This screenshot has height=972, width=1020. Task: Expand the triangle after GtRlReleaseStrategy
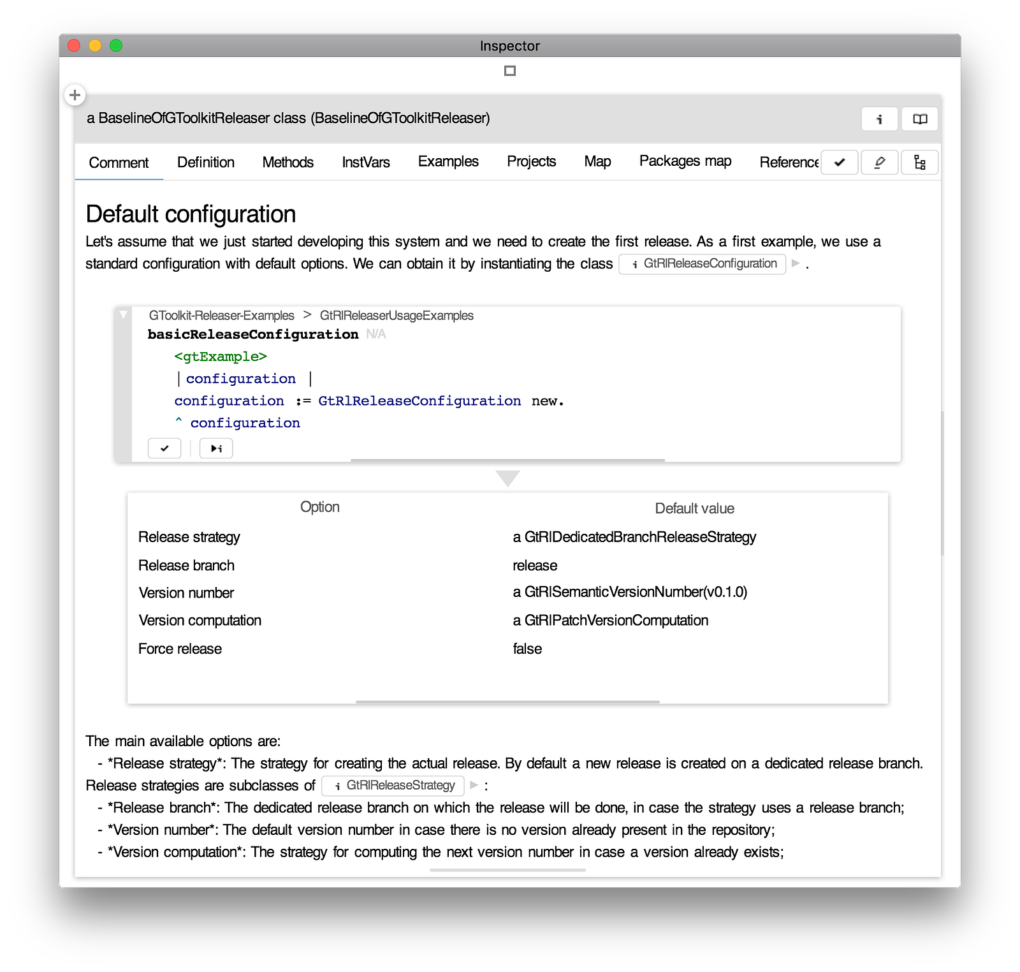click(474, 785)
